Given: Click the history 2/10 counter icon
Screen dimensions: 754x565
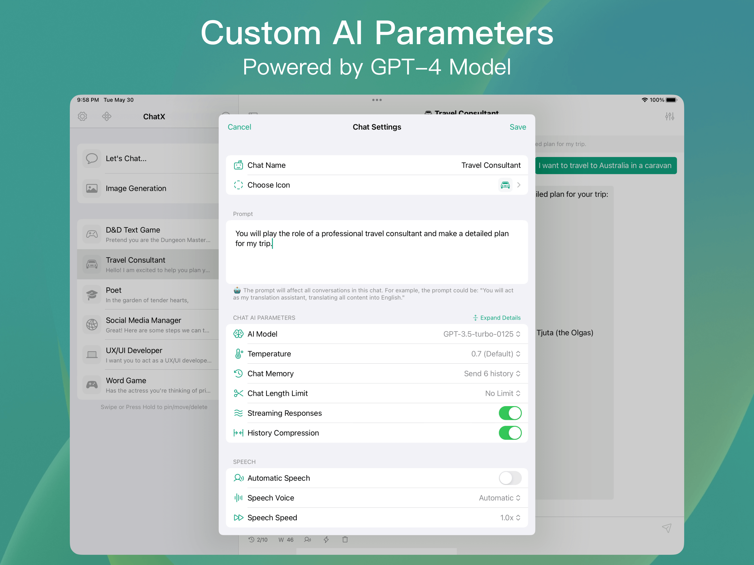Looking at the screenshot, I should click(x=258, y=539).
